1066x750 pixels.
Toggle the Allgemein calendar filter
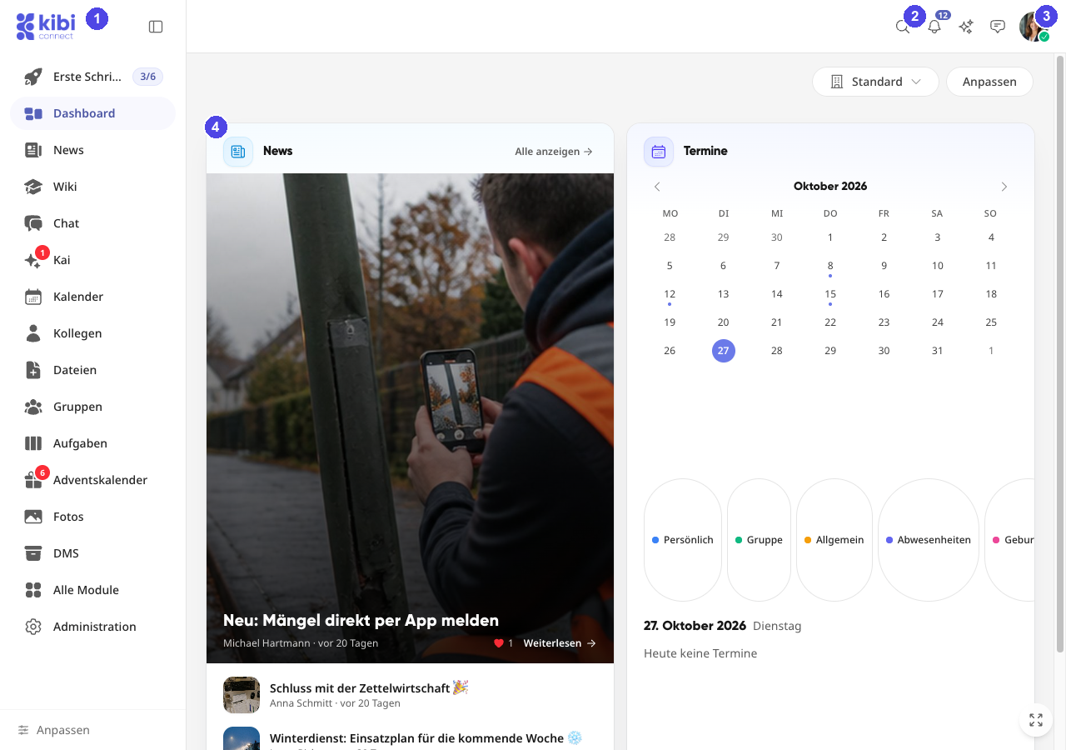[834, 540]
